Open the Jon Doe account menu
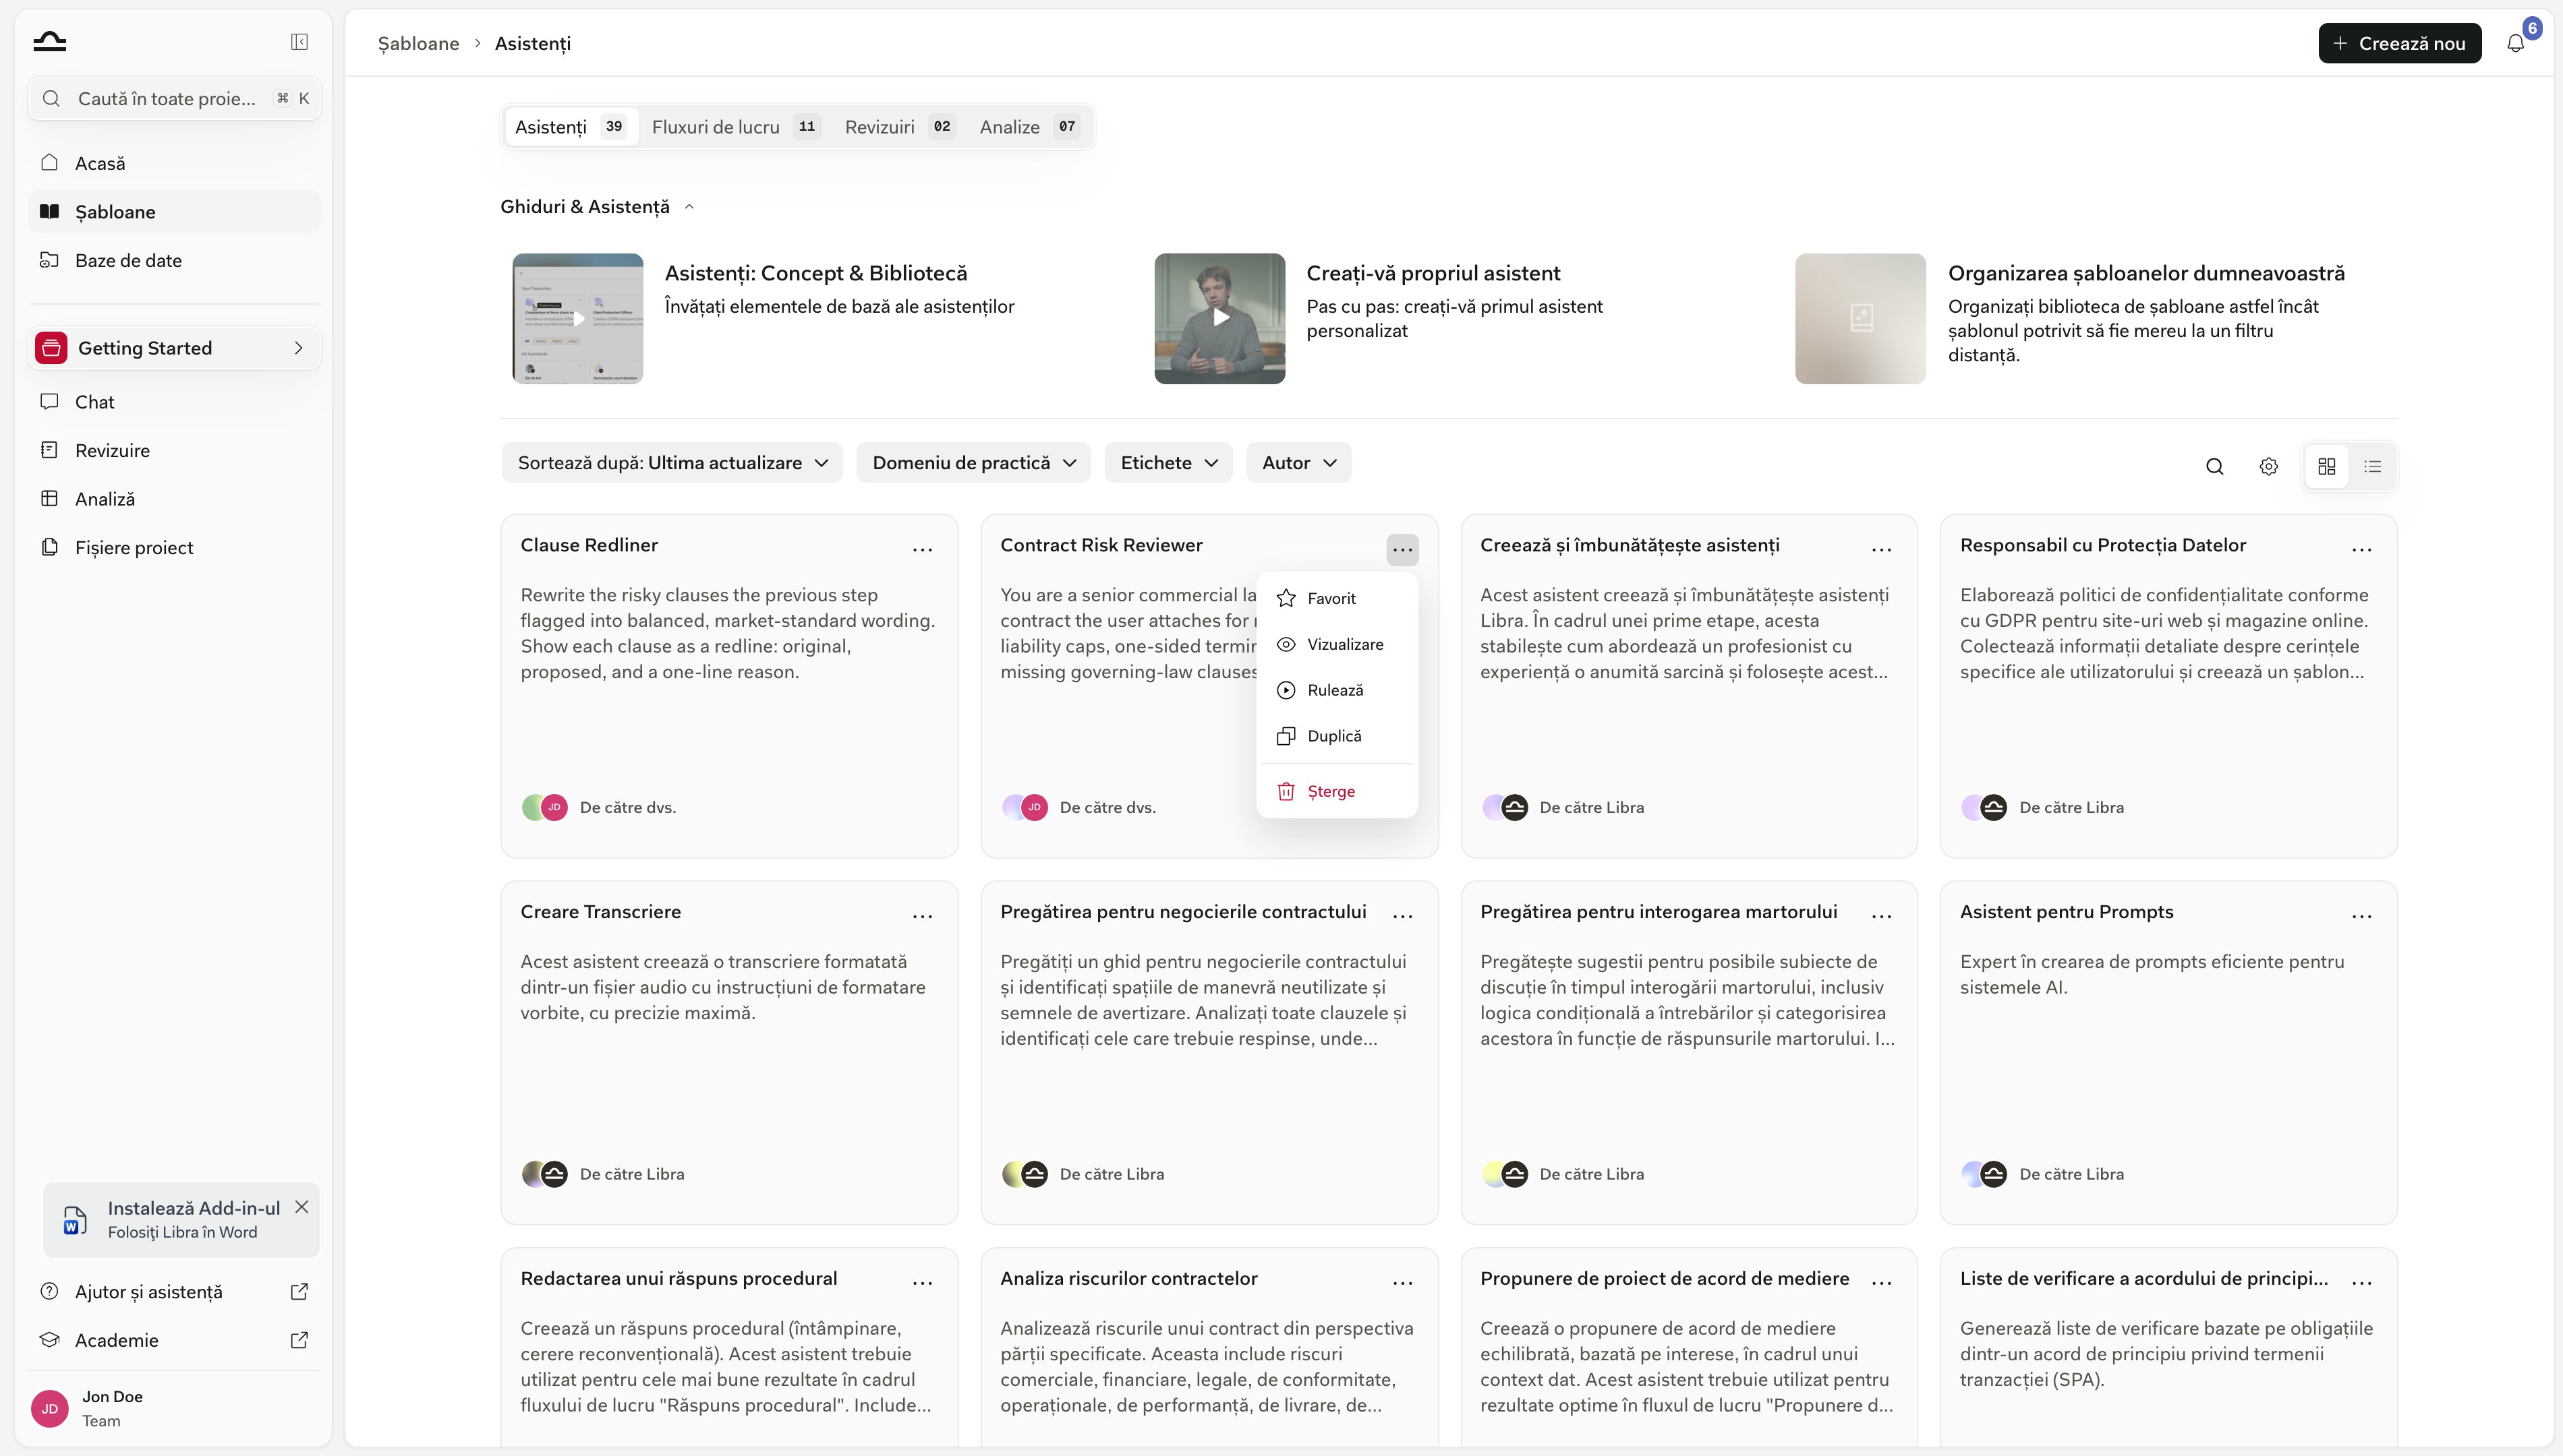The width and height of the screenshot is (2563, 1456). 174,1408
